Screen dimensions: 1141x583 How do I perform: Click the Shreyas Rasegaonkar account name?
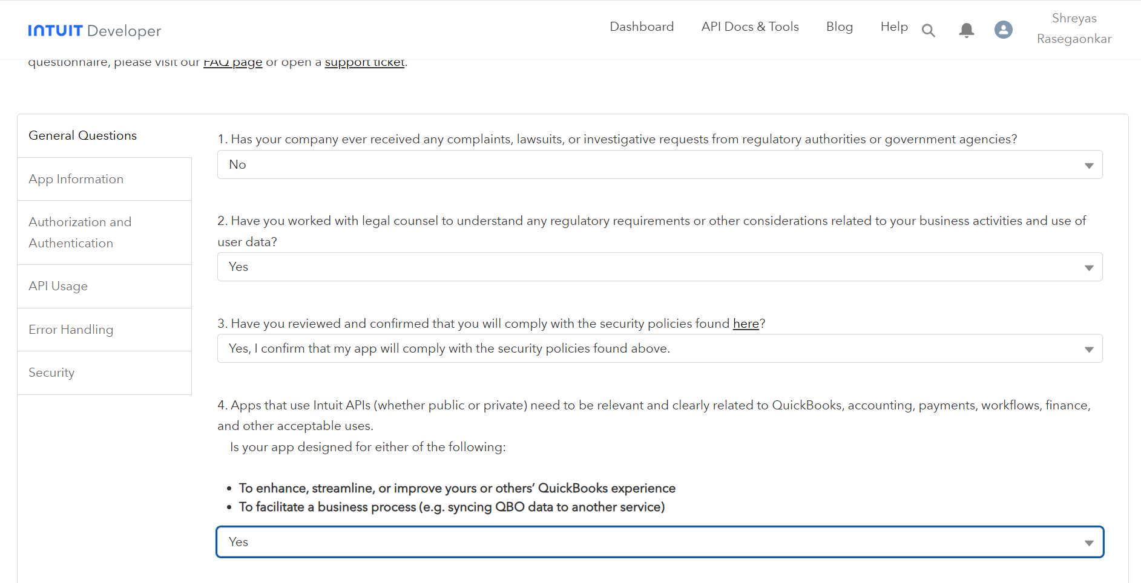click(1074, 28)
